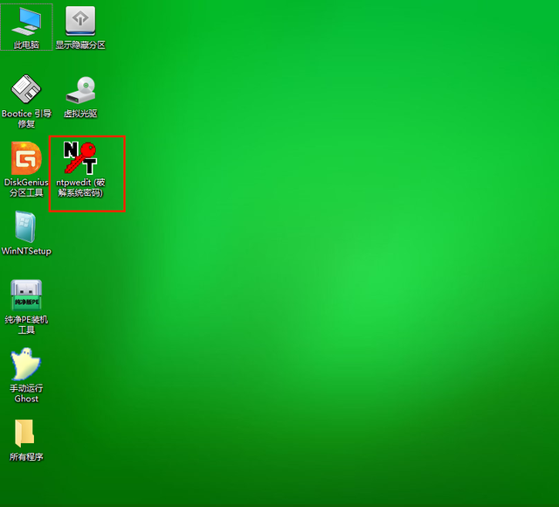Open the 显示隐藏分区 drive icon
Screen dimensions: 559x507
[x=80, y=21]
